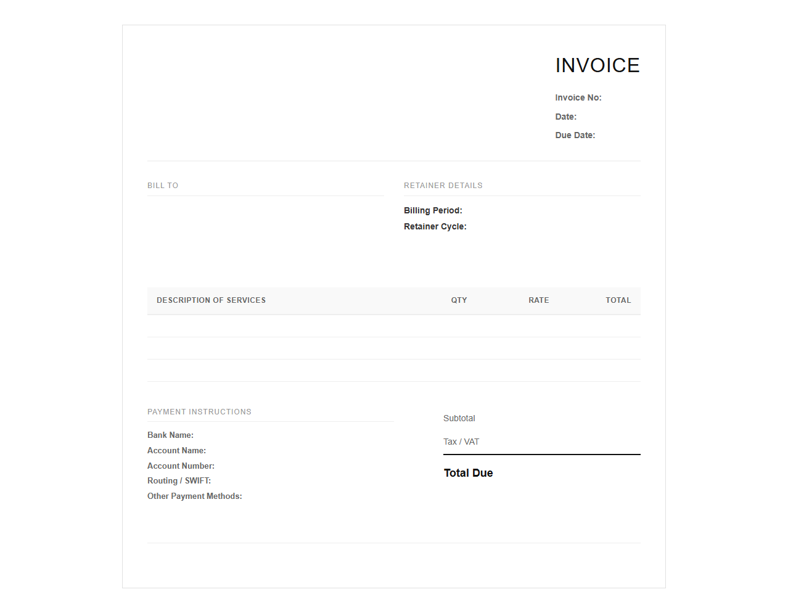Click the Tax / VAT label
This screenshot has width=788, height=613.
(461, 442)
